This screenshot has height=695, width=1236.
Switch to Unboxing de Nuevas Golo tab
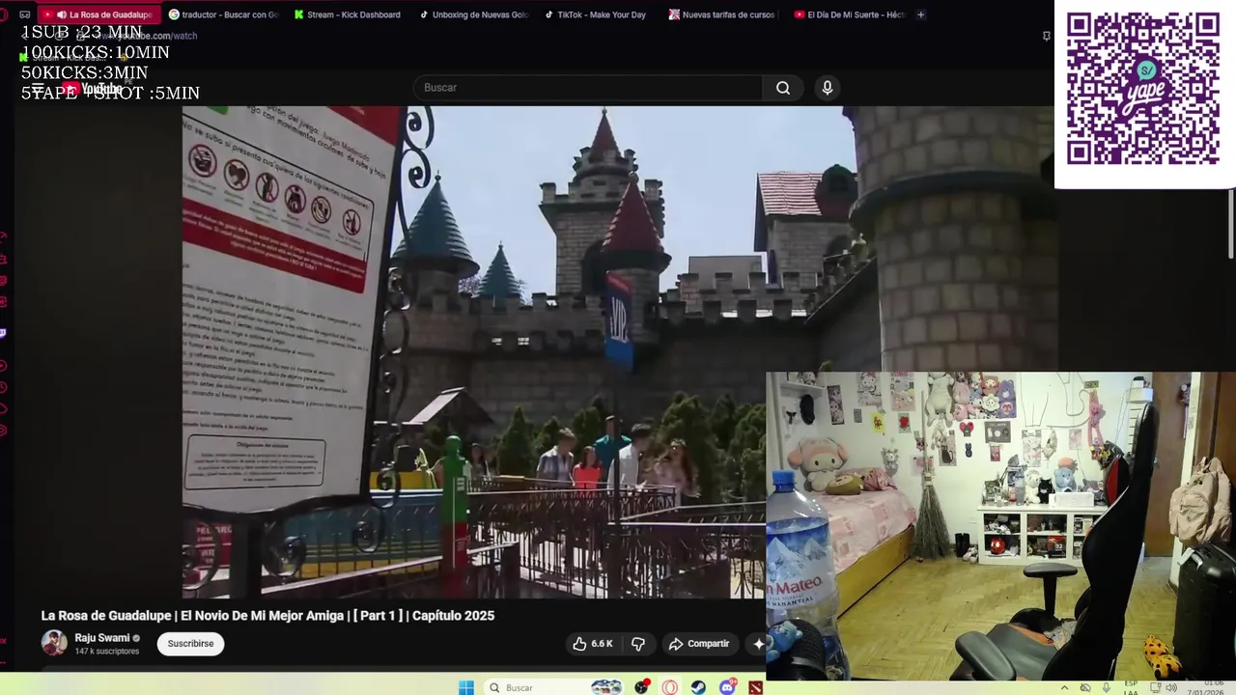coord(474,14)
